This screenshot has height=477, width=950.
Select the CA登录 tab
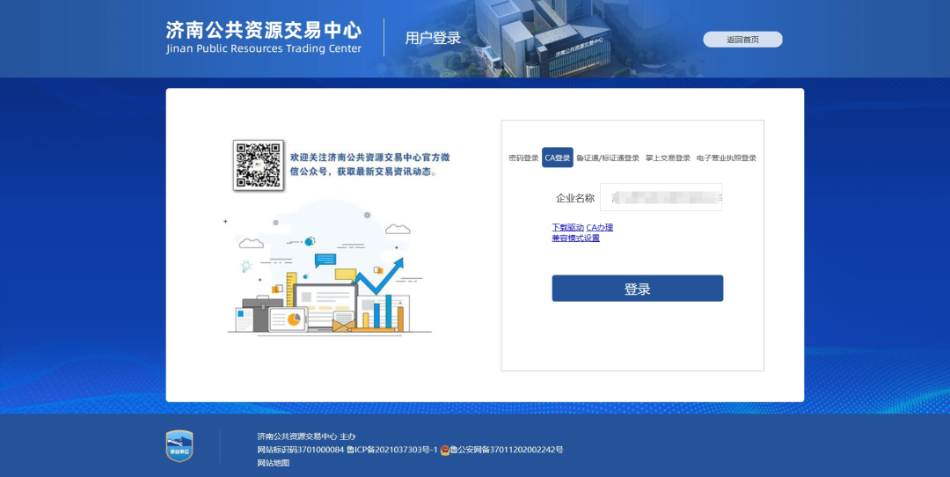(x=558, y=158)
